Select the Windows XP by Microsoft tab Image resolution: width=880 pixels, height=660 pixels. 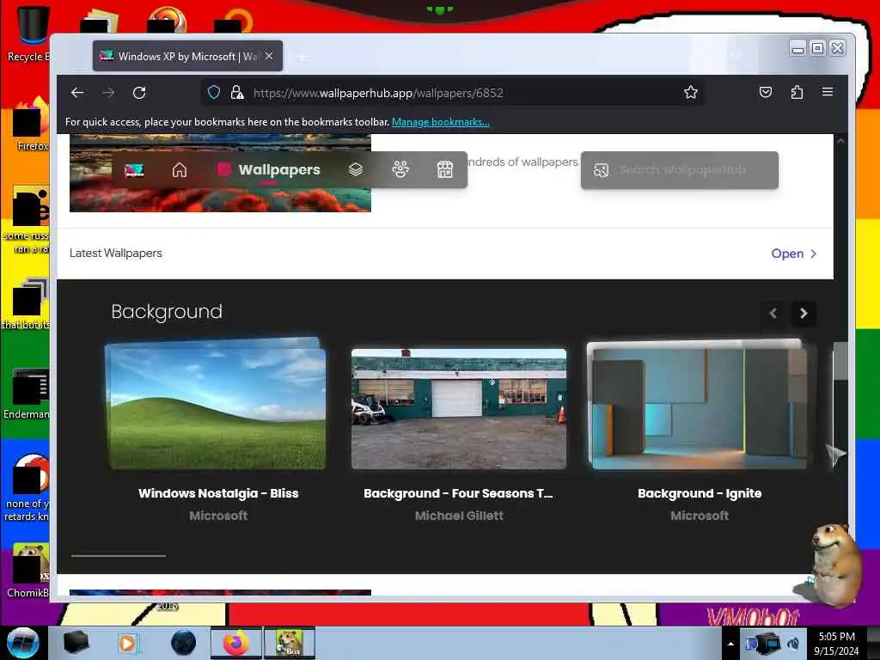187,56
